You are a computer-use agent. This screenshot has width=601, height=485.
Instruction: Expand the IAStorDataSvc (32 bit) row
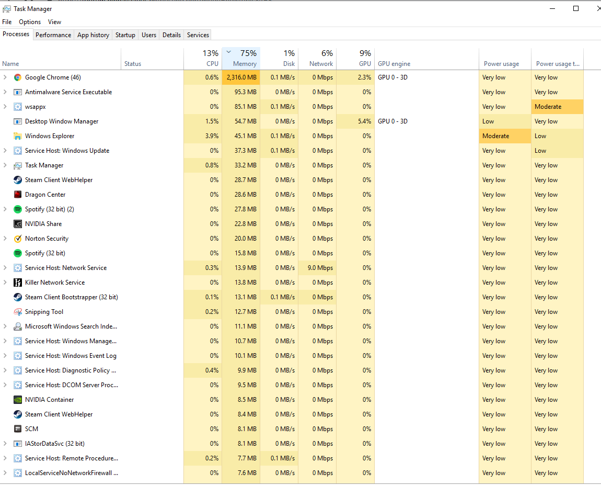5,444
